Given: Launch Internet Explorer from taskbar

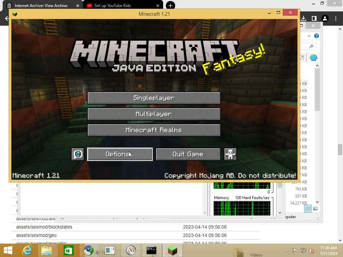Looking at the screenshot, I should click(27, 250).
